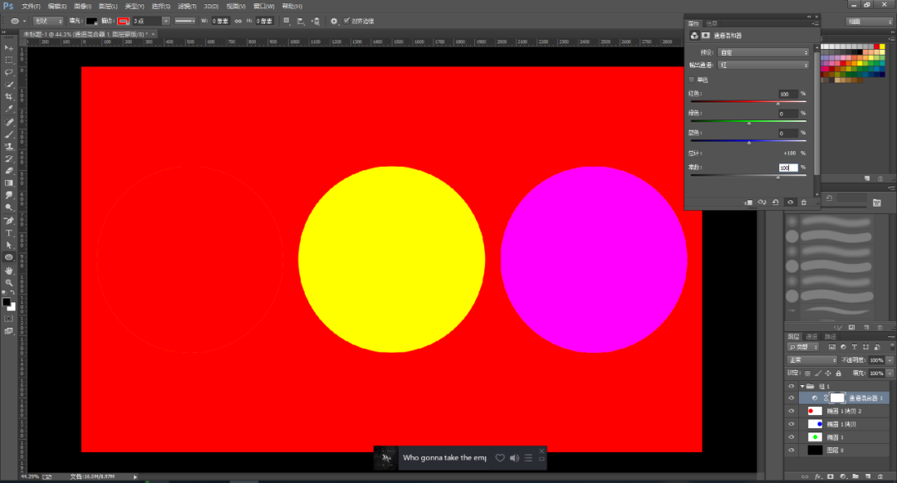Toggle the 对齐边缘 align edges checkbox

point(346,21)
